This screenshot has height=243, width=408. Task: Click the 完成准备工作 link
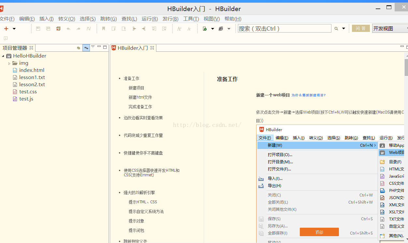tap(140, 107)
